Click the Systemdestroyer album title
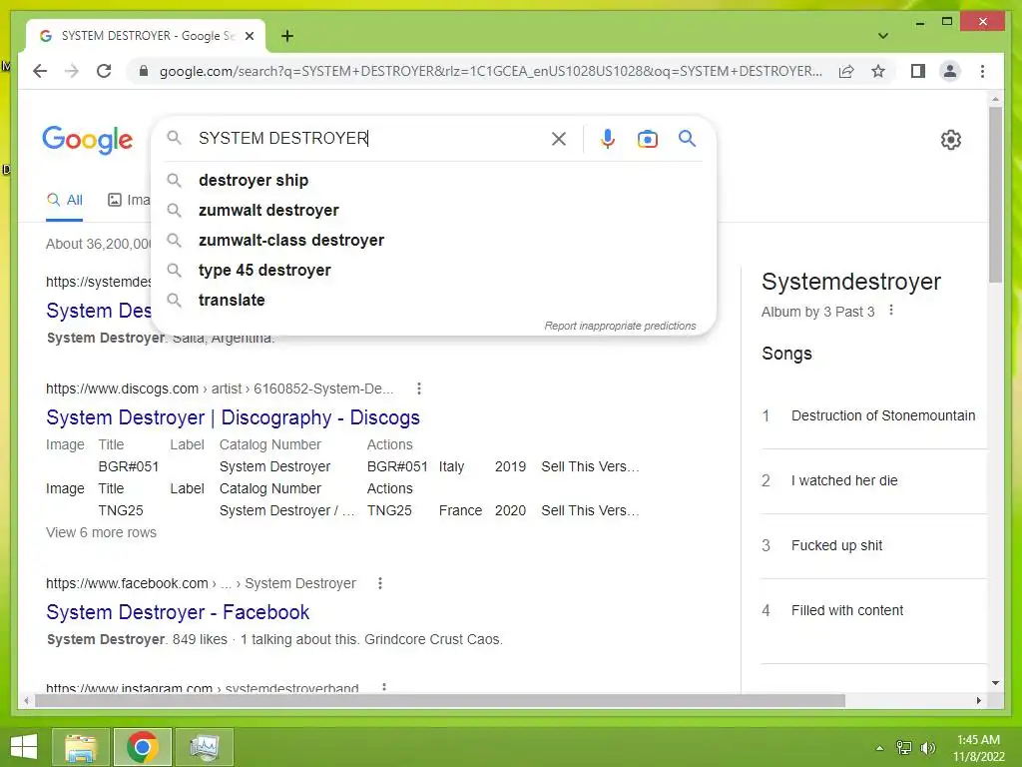 tap(850, 282)
